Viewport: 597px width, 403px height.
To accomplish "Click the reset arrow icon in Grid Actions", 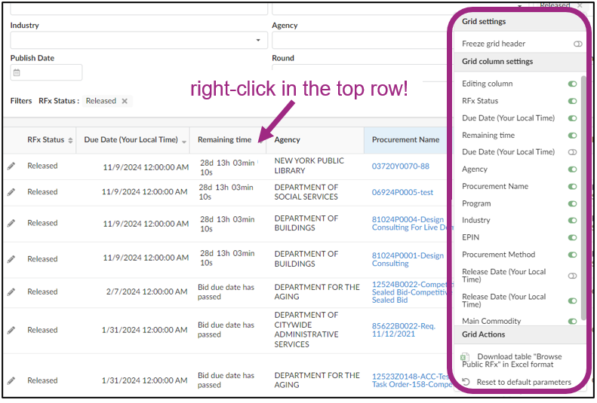I will pyautogui.click(x=466, y=382).
